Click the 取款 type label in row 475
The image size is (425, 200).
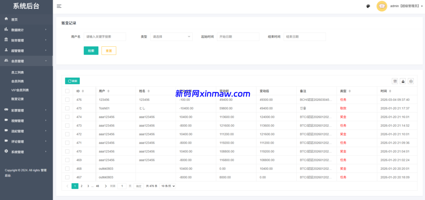(343, 108)
